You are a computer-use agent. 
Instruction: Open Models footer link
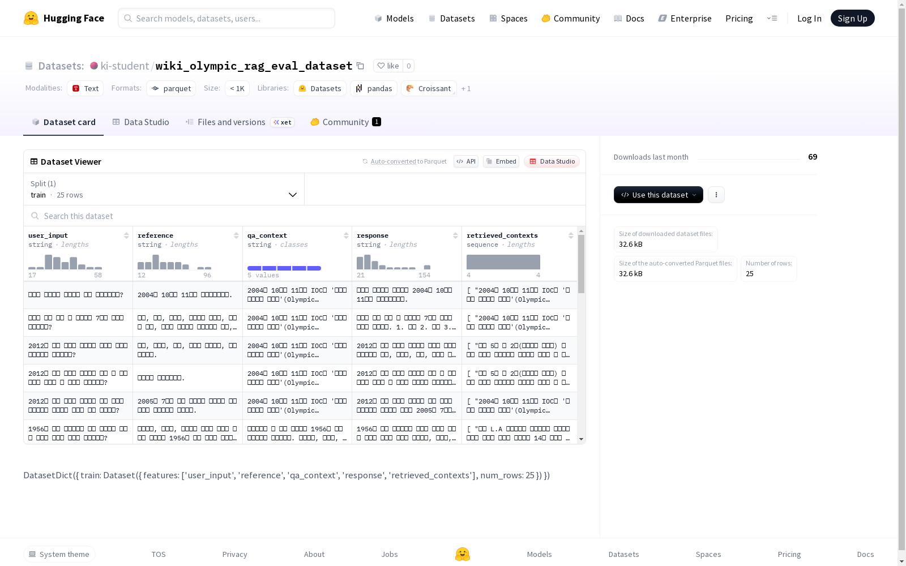(539, 554)
